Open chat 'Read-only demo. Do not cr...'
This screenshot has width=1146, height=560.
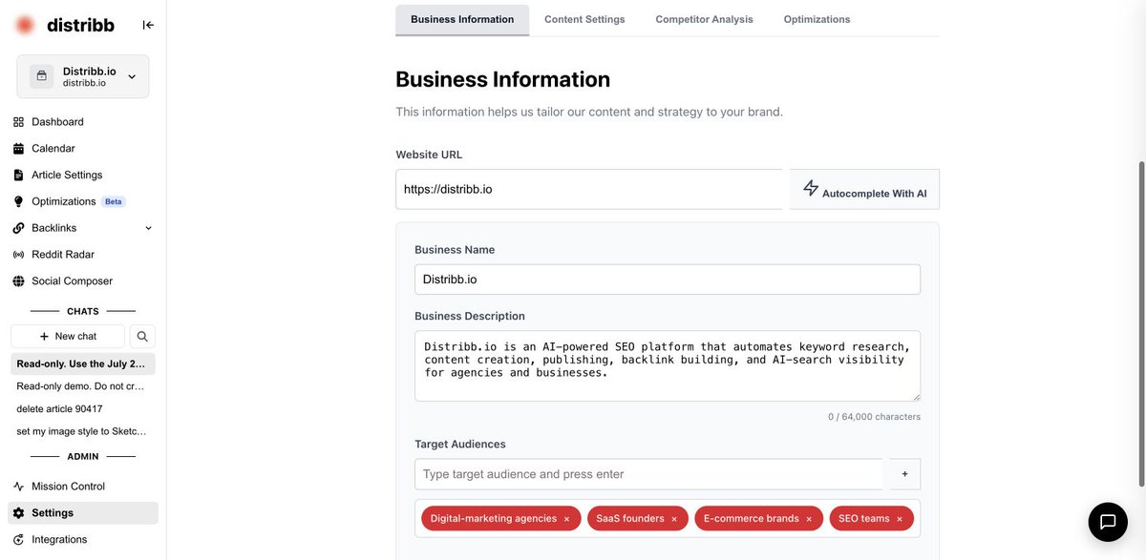pos(82,386)
